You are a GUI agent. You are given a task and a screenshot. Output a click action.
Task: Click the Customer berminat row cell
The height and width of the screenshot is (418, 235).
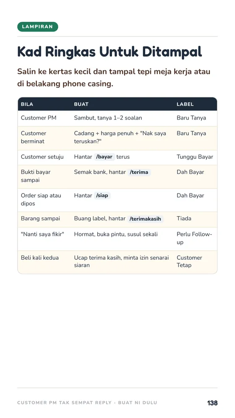(x=34, y=137)
